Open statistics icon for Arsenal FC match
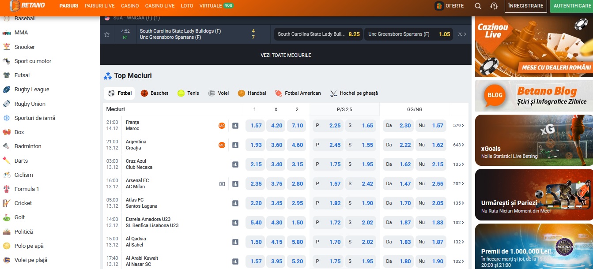593x269 pixels. pos(235,184)
